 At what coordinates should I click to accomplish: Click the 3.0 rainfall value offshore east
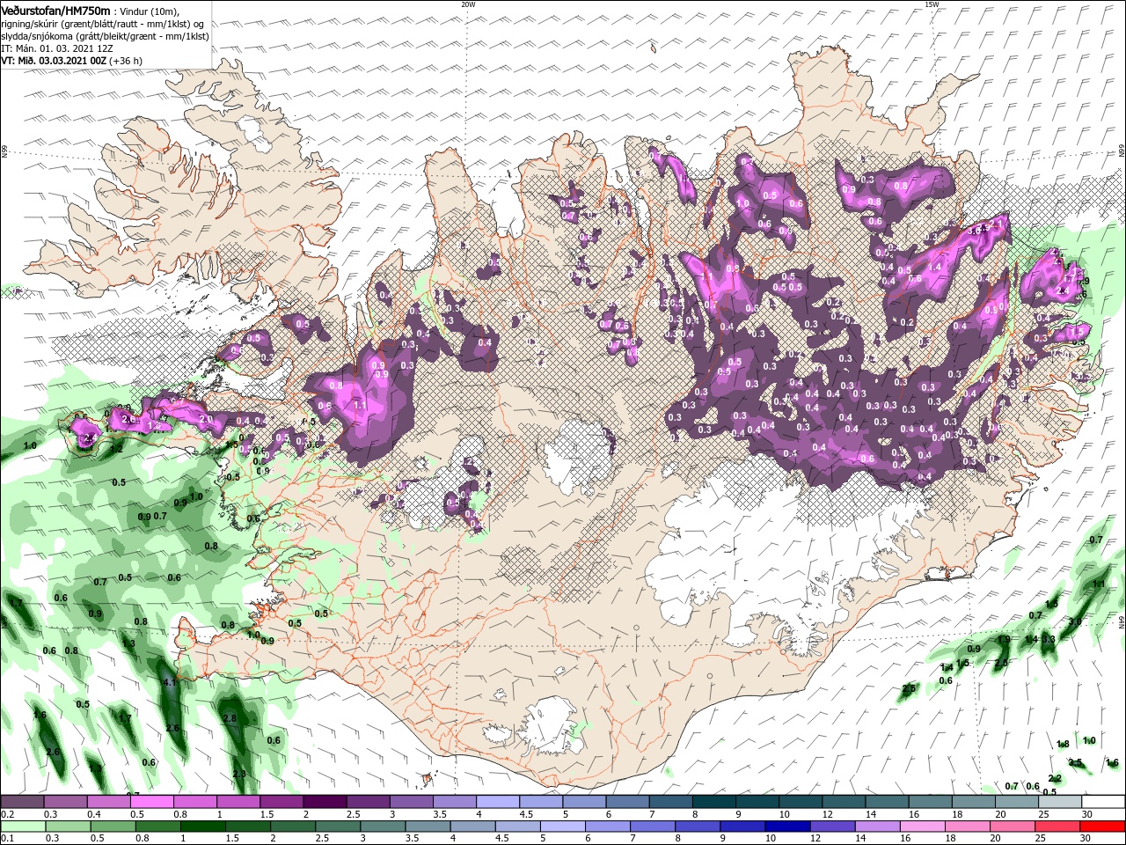click(1074, 621)
